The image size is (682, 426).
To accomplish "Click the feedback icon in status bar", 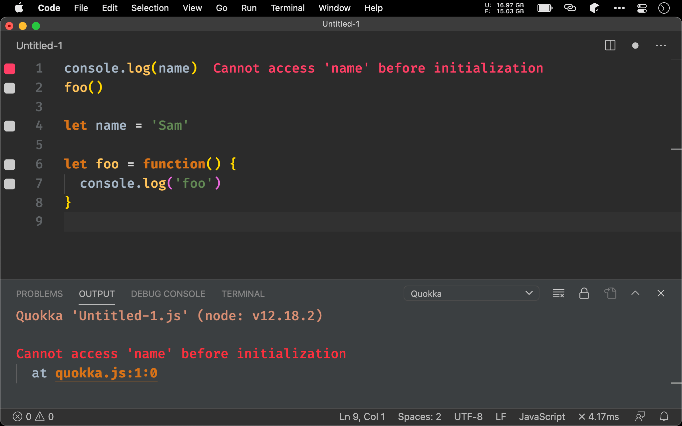I will tap(640, 417).
